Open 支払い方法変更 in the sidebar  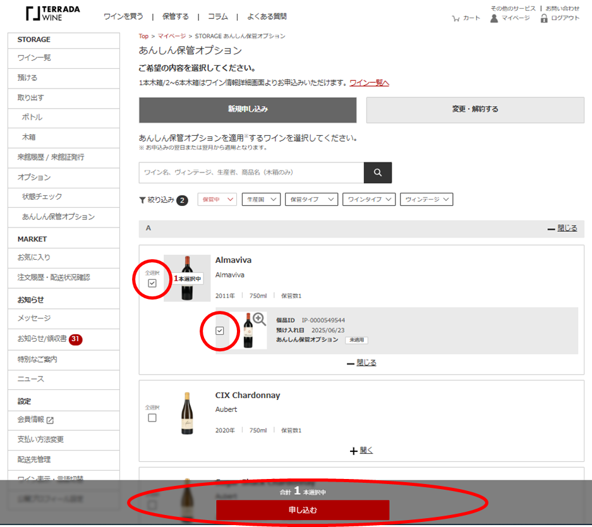[64, 440]
